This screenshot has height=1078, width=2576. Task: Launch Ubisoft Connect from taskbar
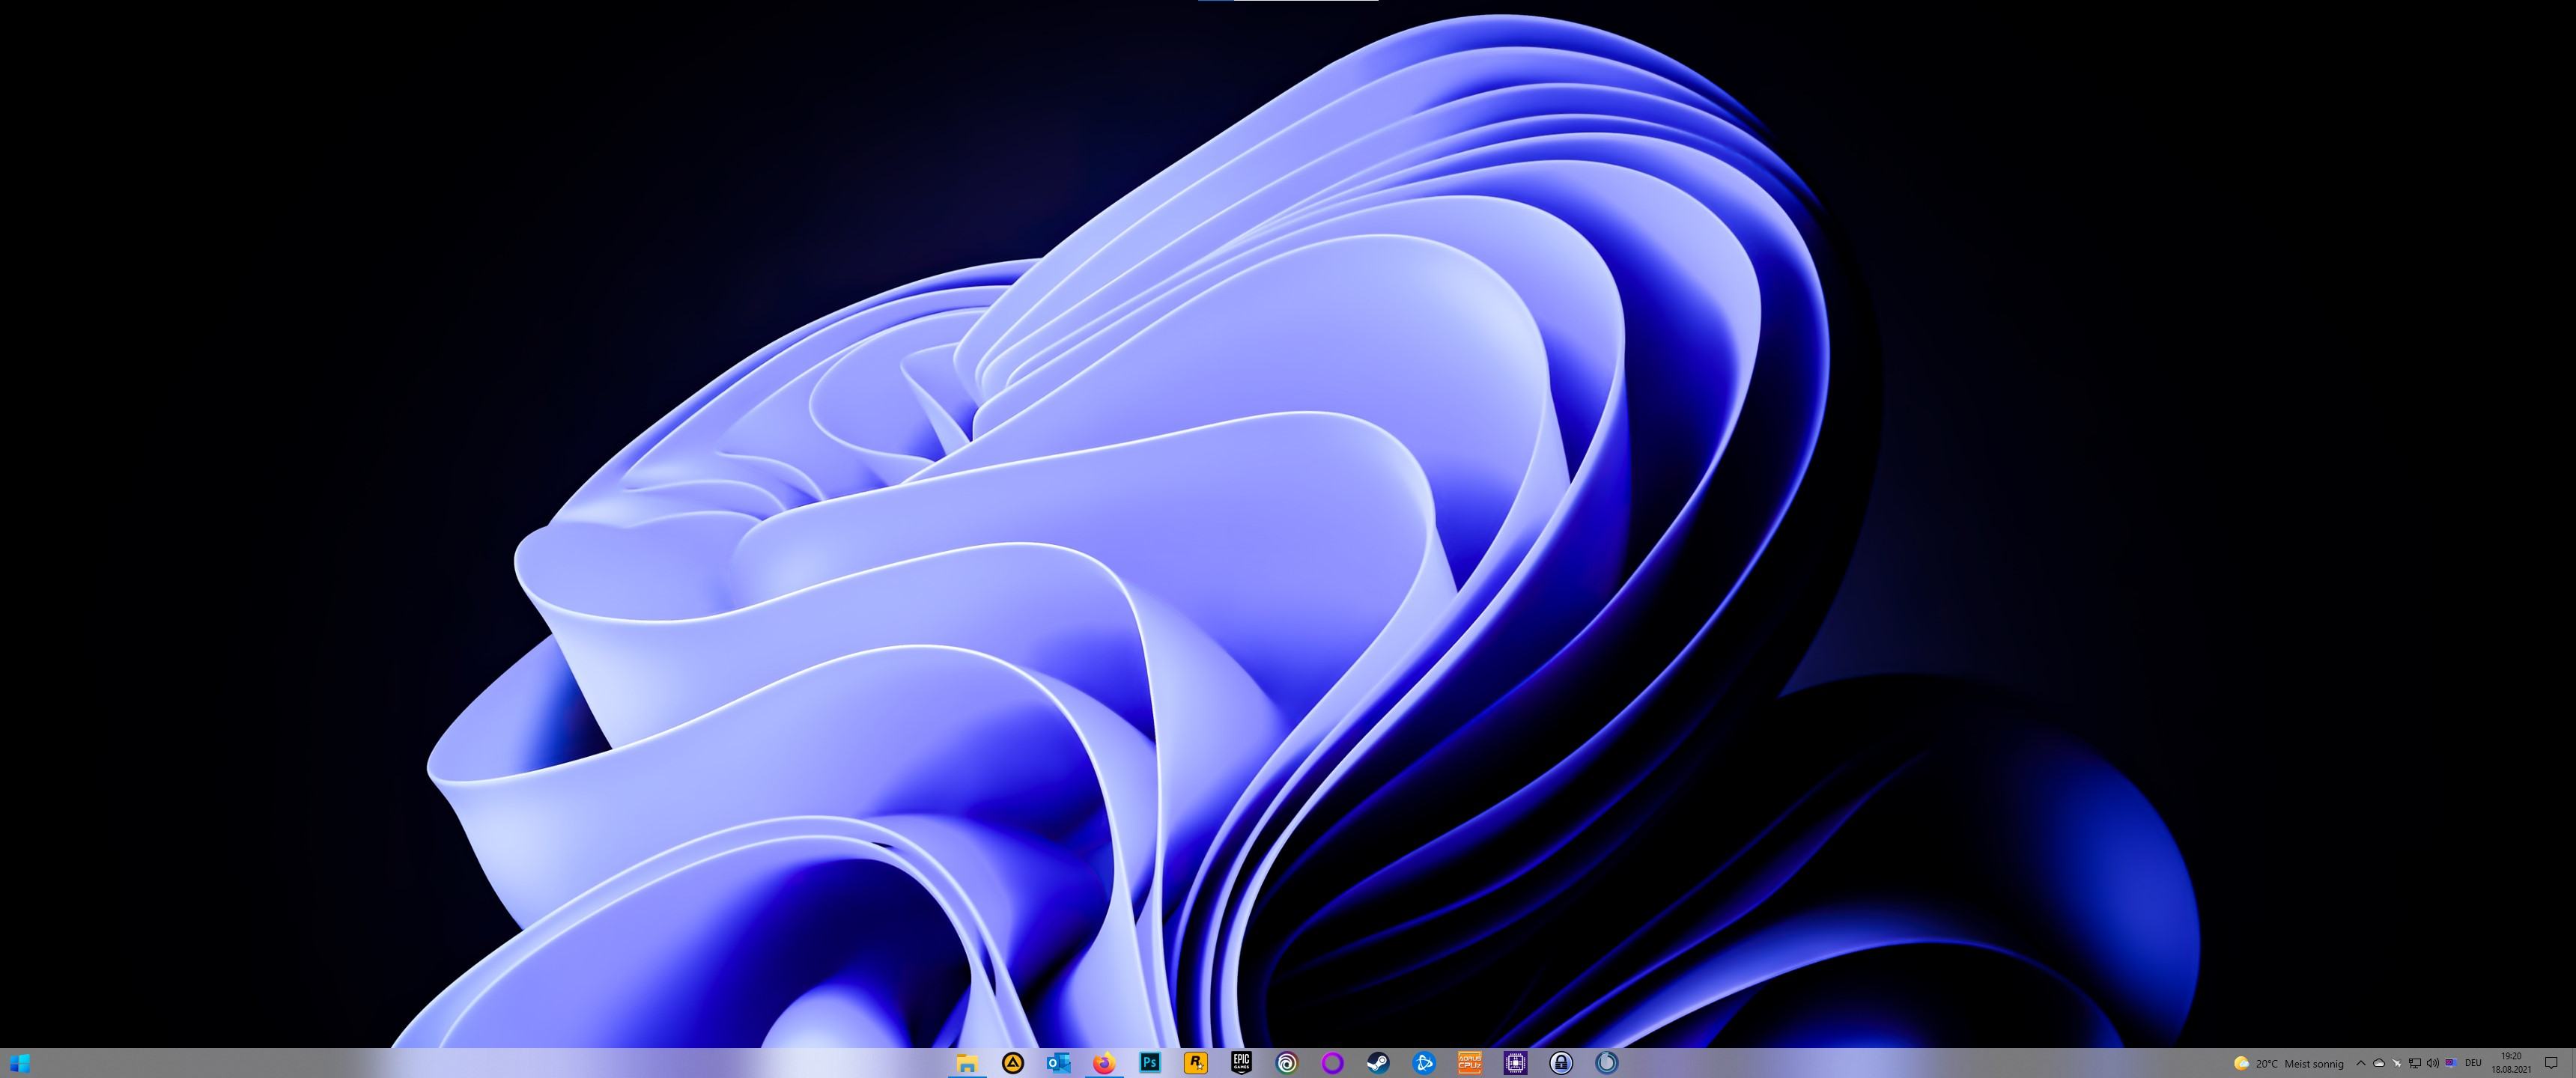(1287, 1063)
